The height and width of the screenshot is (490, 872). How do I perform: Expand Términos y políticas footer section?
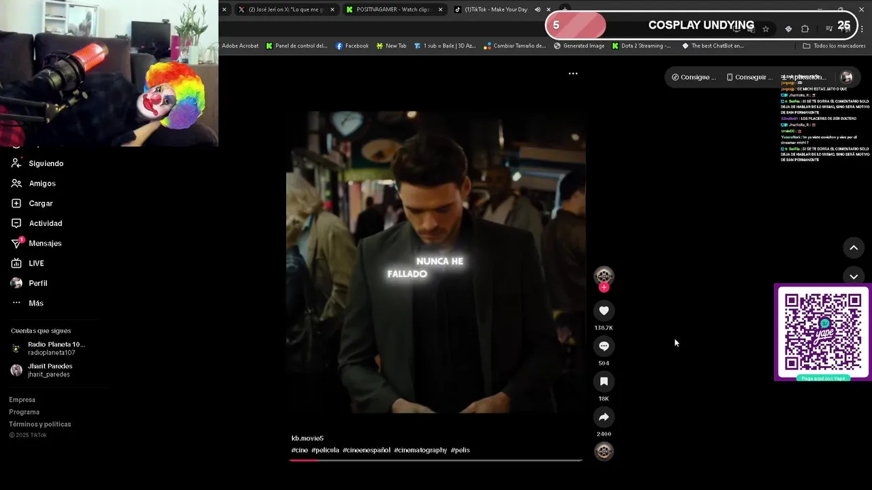click(x=40, y=424)
